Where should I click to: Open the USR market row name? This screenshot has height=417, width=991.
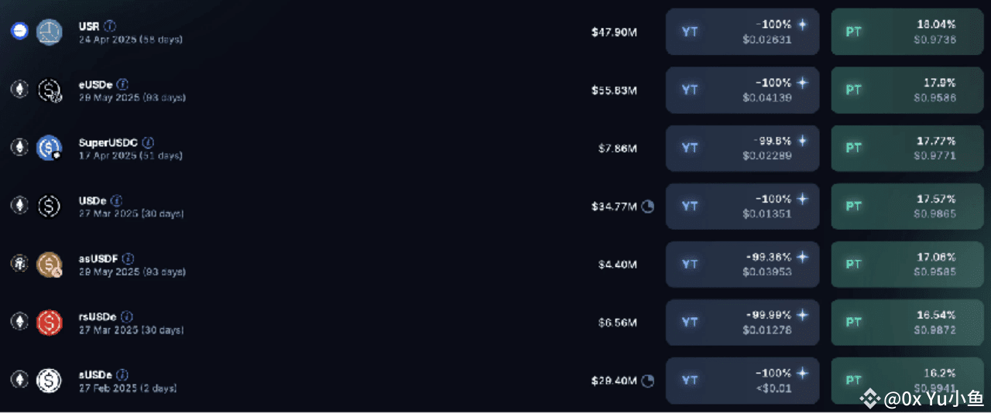tap(89, 26)
